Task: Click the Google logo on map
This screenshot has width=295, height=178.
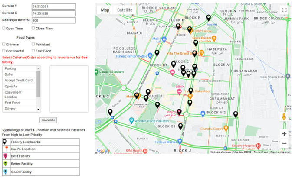Action: (x=103, y=150)
